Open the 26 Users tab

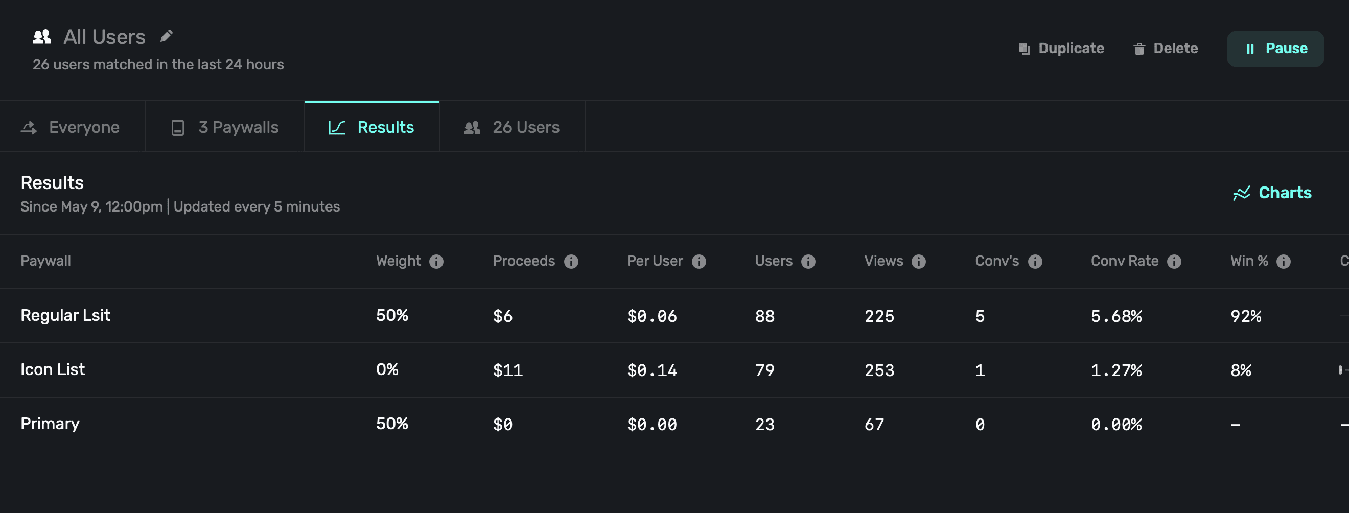point(511,127)
